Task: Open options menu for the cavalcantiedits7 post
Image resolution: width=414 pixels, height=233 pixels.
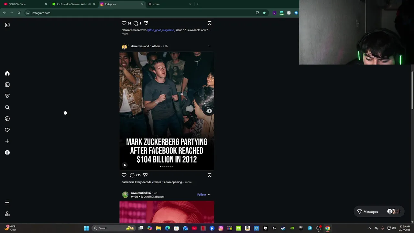Action: tap(210, 194)
